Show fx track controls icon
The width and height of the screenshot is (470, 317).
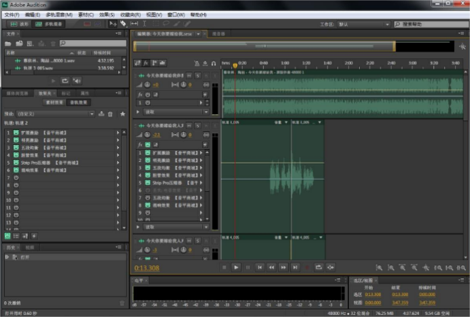coord(146,63)
